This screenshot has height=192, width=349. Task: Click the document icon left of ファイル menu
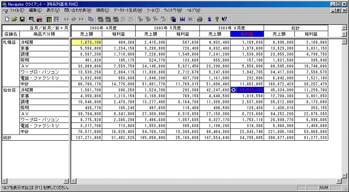(5, 10)
